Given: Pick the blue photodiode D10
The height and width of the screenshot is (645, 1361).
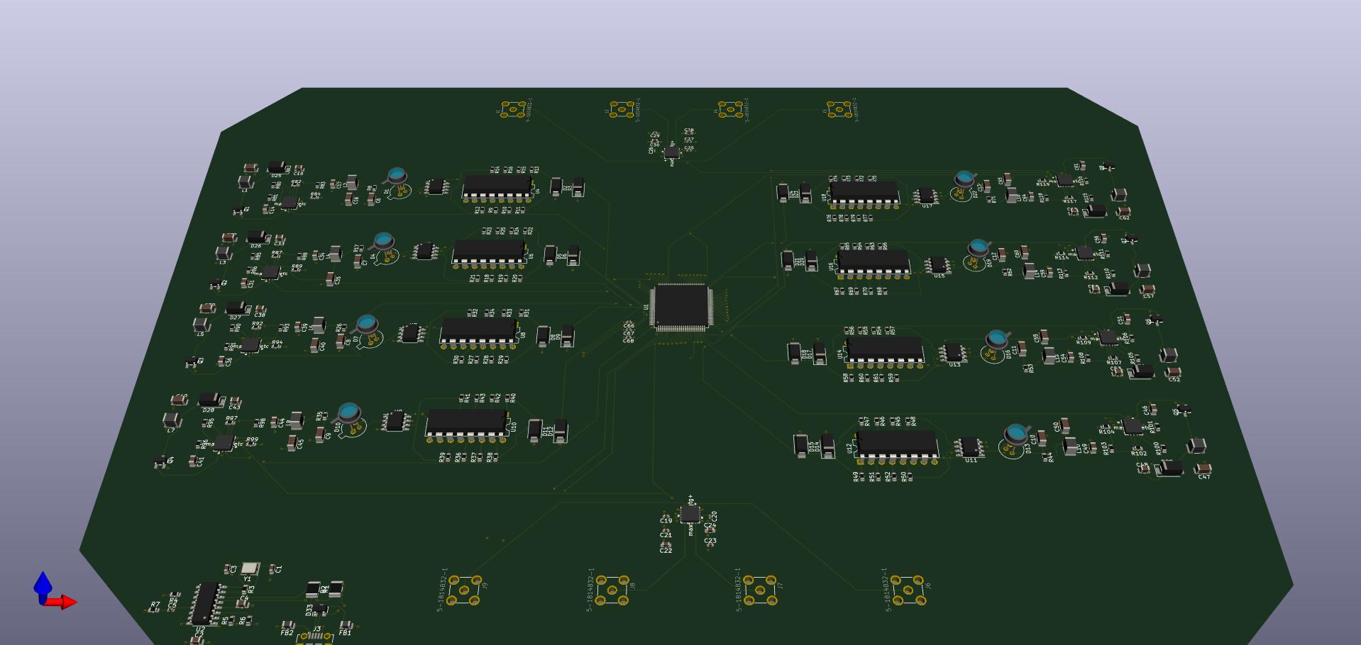Looking at the screenshot, I should point(348,413).
